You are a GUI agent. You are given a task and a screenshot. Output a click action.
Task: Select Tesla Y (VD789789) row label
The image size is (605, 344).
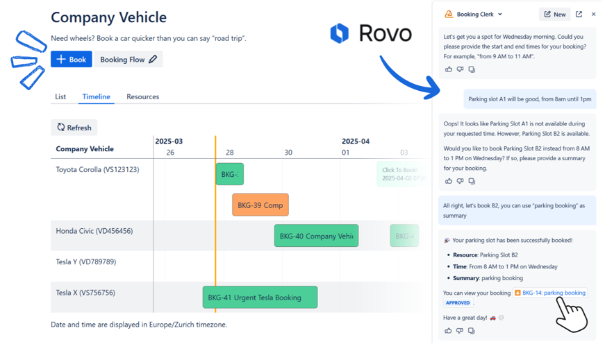click(x=86, y=262)
